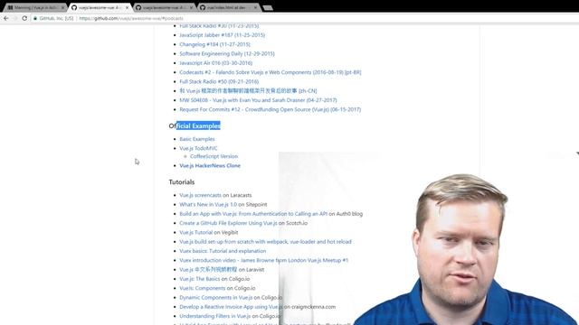
Task: Open the CoffeeScript Version sub-link
Action: pos(214,156)
